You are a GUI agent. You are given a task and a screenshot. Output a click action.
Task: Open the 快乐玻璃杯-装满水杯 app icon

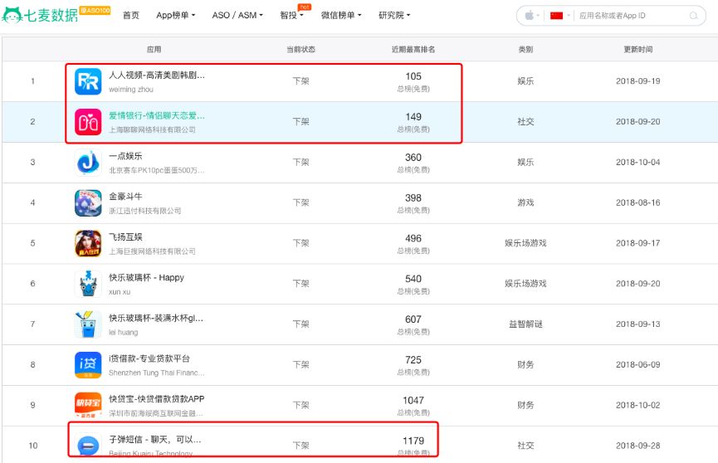(x=88, y=324)
